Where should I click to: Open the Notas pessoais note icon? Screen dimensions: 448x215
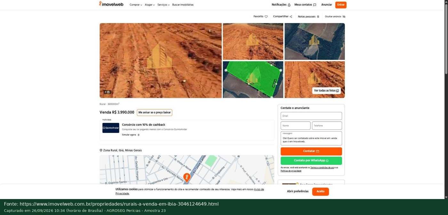pyautogui.click(x=318, y=17)
